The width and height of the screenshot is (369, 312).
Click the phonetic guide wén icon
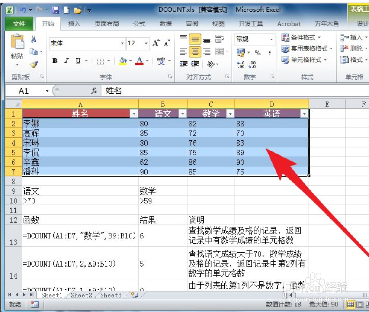tap(161, 61)
